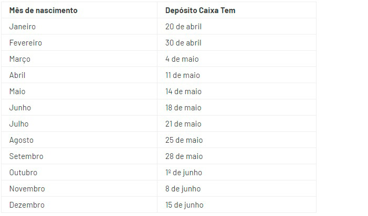Click the "11 de maio" date cell
Image resolution: width=368 pixels, height=216 pixels.
click(x=237, y=75)
